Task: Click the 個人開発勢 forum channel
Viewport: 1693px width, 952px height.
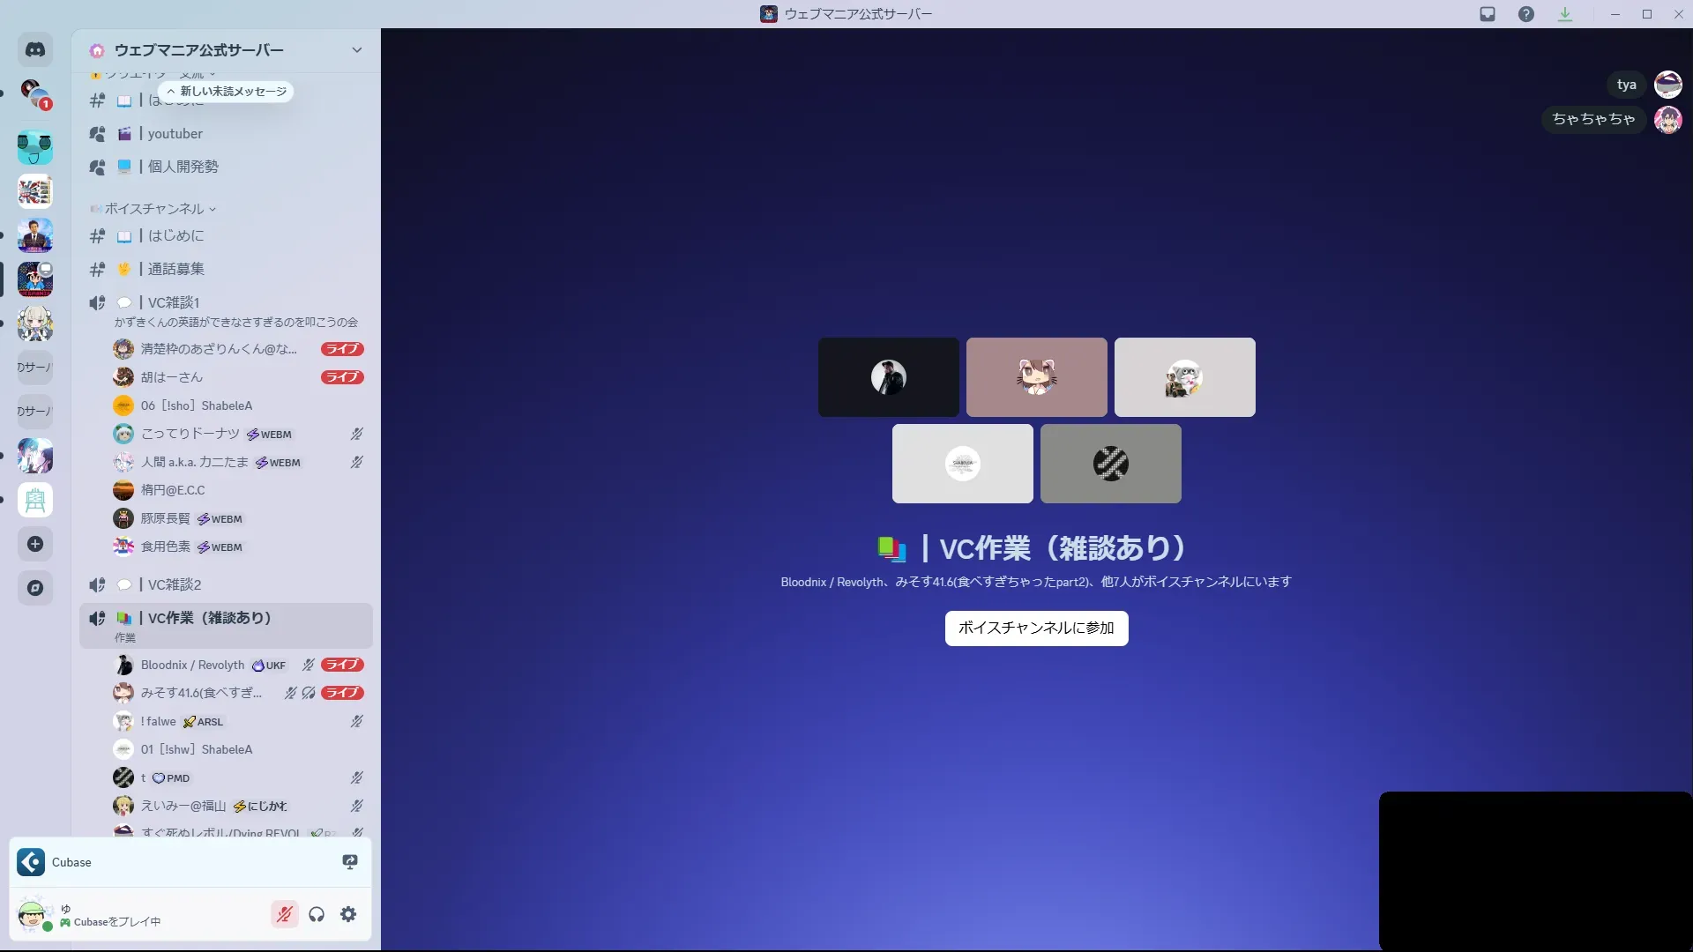Action: click(183, 167)
